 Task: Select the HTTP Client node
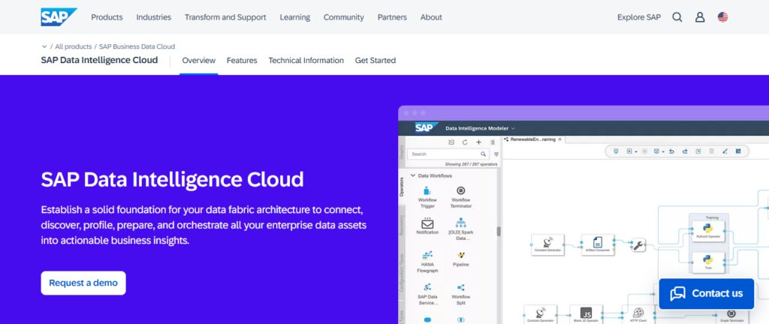(x=638, y=314)
